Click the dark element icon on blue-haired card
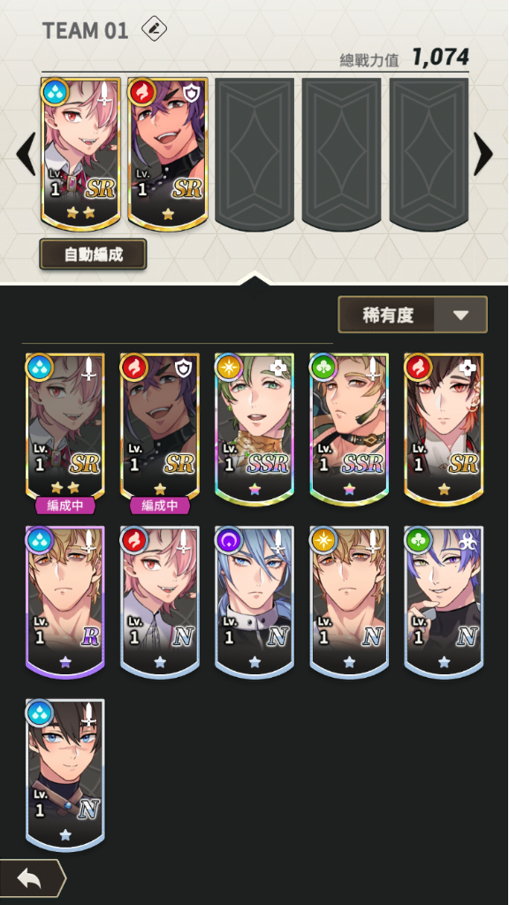509x905 pixels. (229, 540)
